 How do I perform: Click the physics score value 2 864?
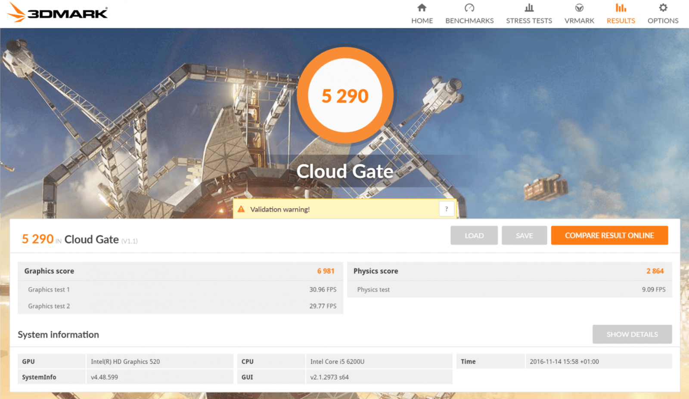coord(655,271)
